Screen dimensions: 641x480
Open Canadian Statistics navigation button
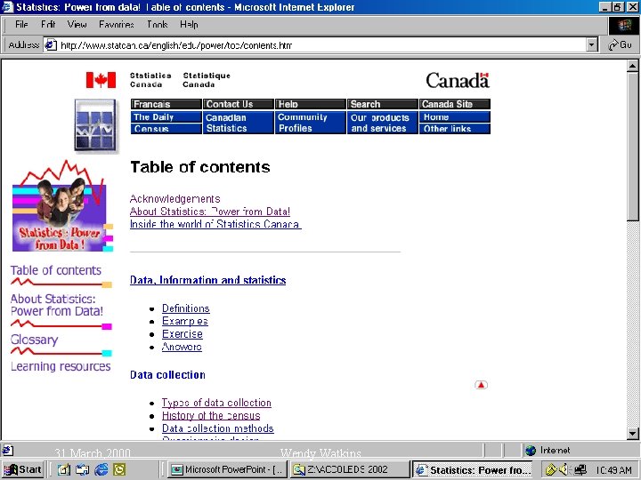click(x=239, y=123)
